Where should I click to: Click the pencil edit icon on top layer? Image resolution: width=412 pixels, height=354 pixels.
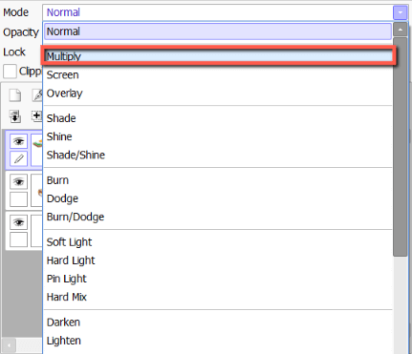tap(18, 158)
